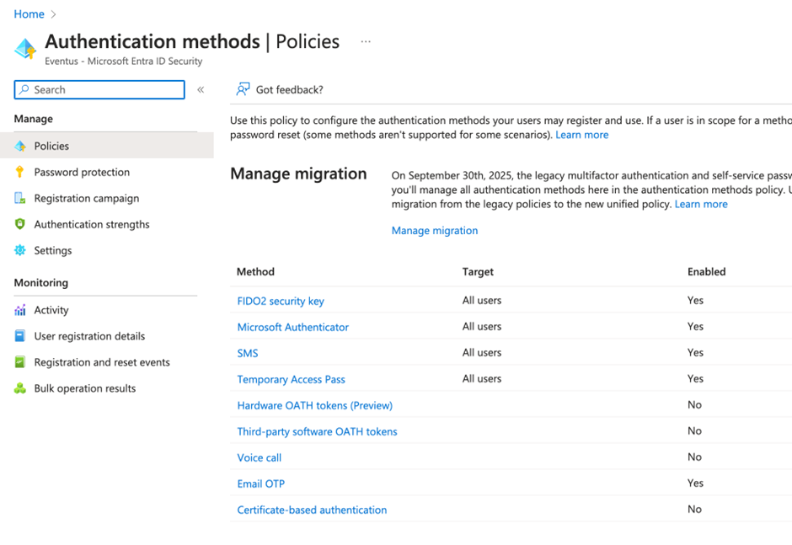792x545 pixels.
Task: Click the Registration campaign icon
Action: [20, 198]
